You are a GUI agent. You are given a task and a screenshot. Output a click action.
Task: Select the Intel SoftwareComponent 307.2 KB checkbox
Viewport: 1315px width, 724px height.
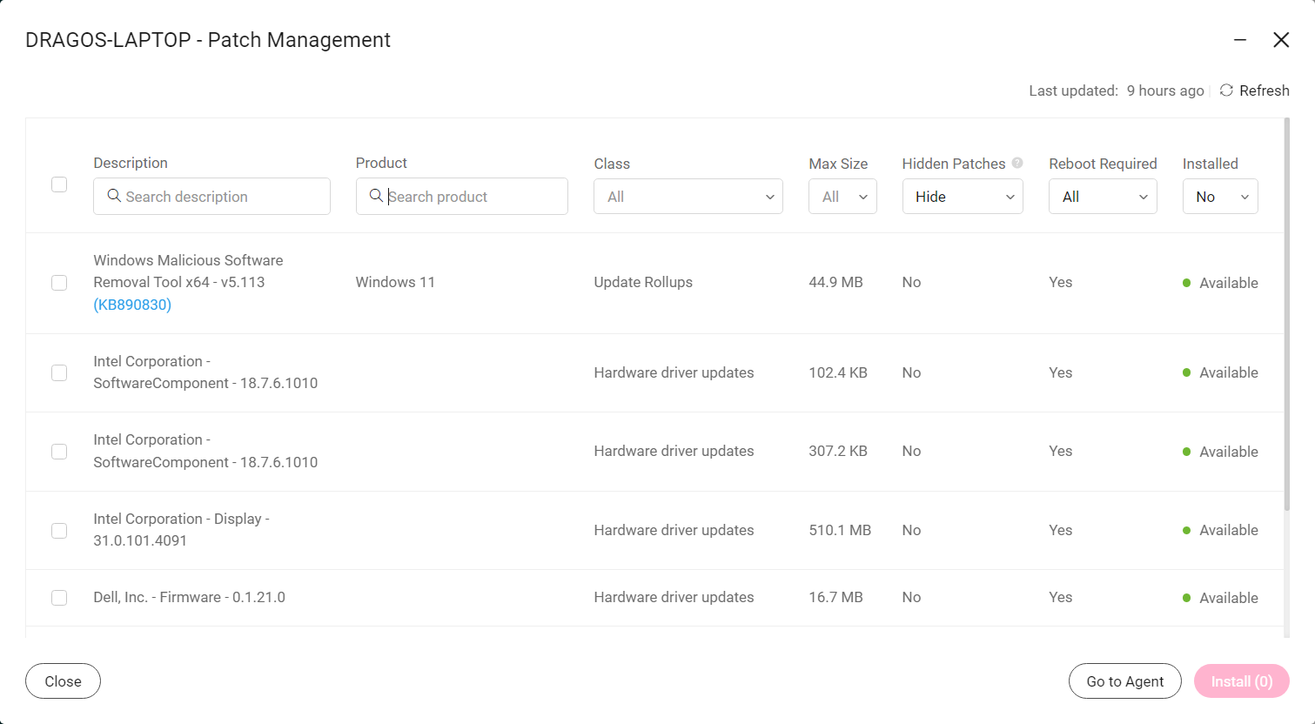[x=59, y=452]
